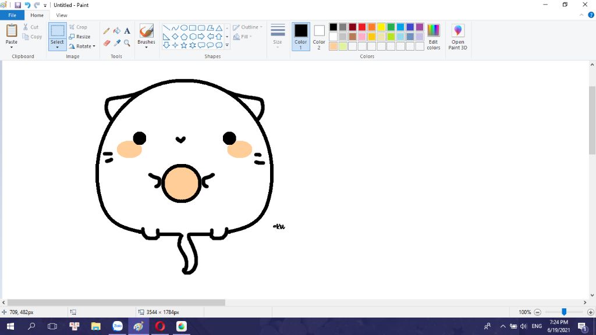Screen dimensions: 596x335
Task: Click the Brushes tool icon
Action: [146, 31]
